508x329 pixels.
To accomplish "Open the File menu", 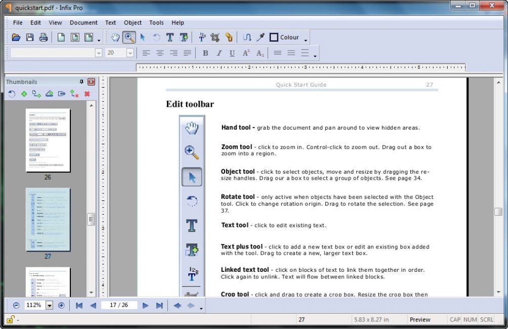I will click(18, 23).
